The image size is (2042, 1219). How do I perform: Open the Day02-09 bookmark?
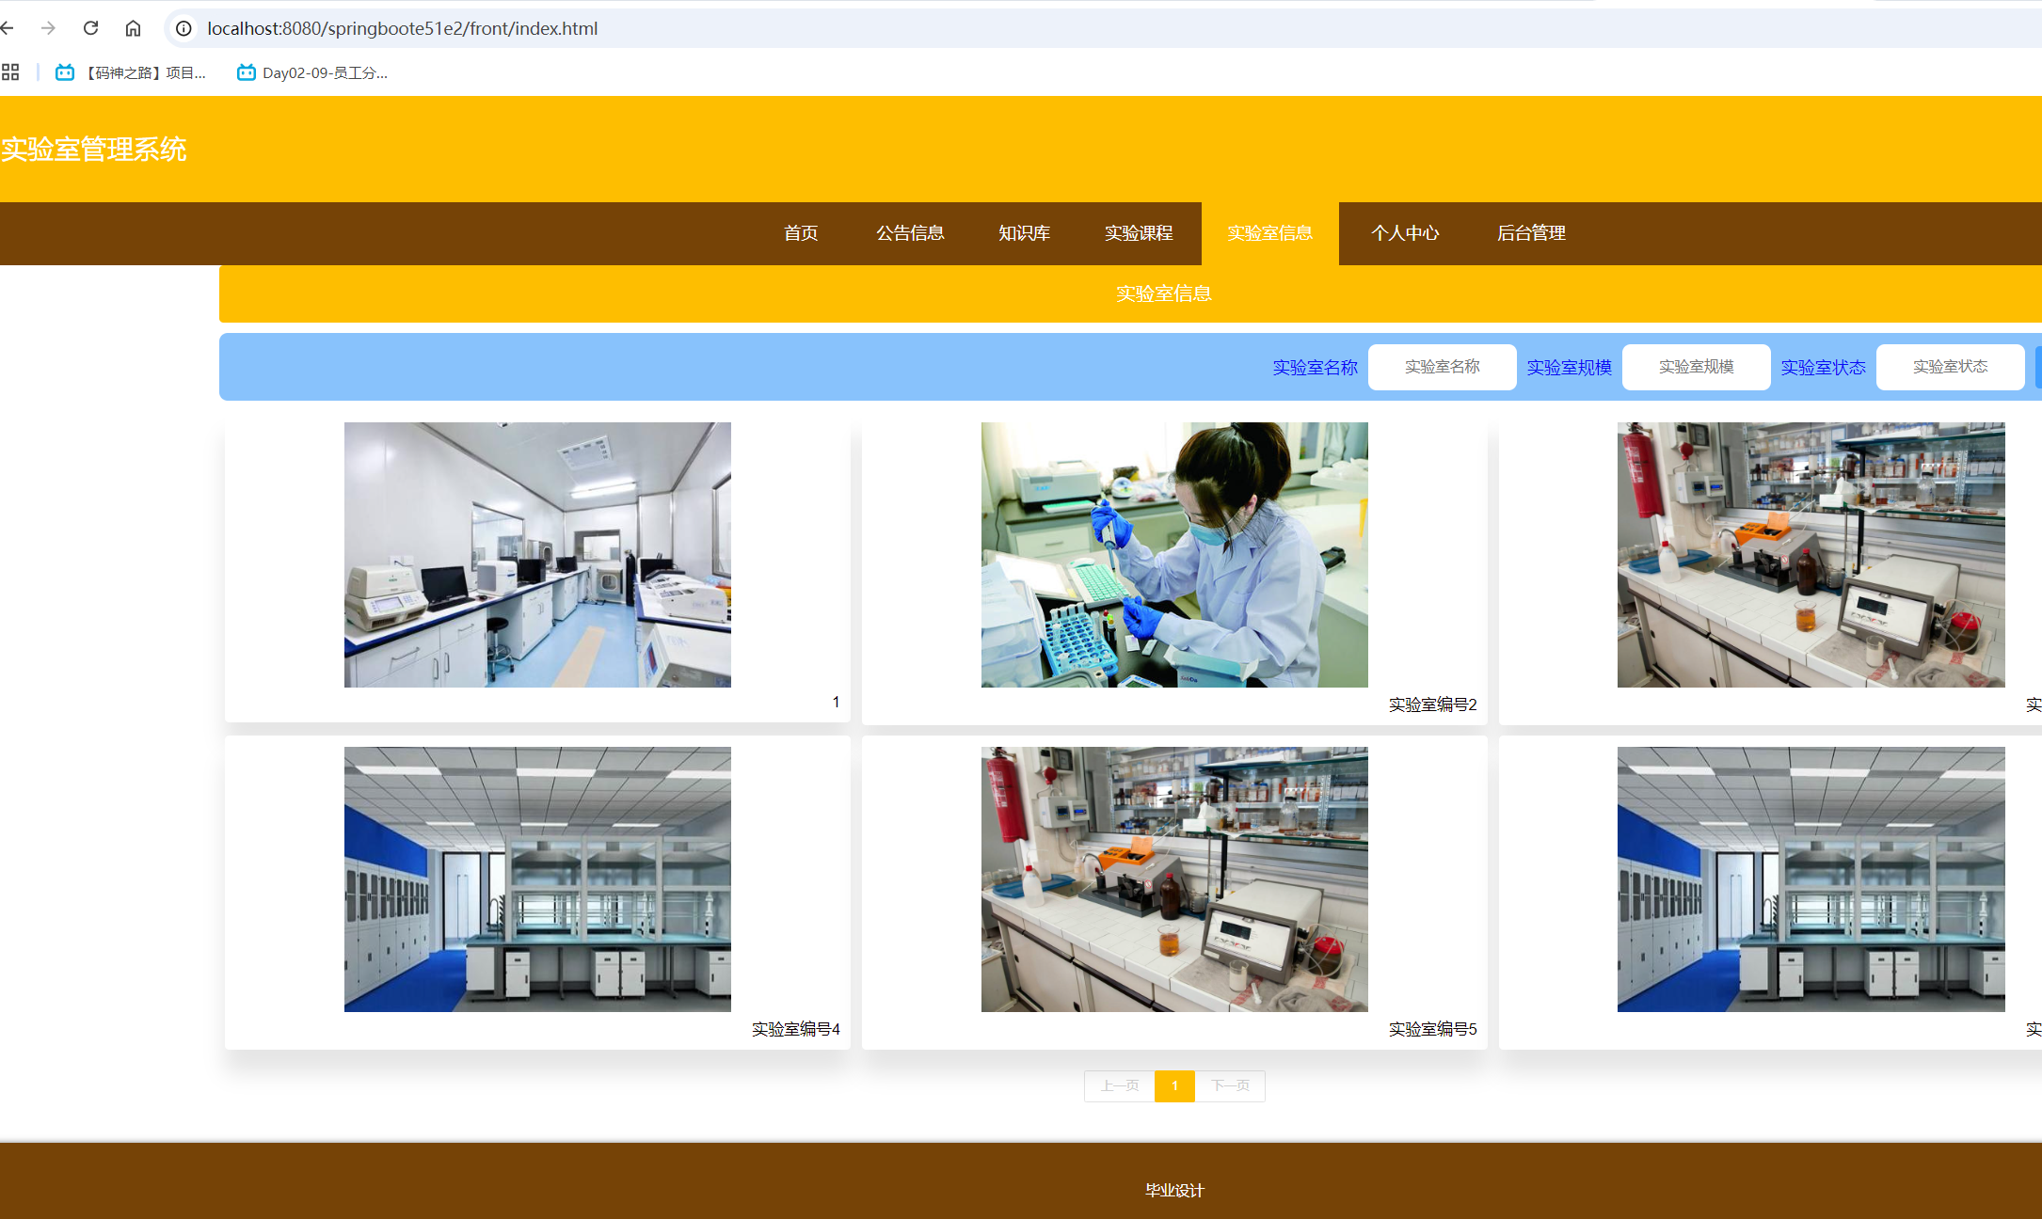click(x=312, y=72)
